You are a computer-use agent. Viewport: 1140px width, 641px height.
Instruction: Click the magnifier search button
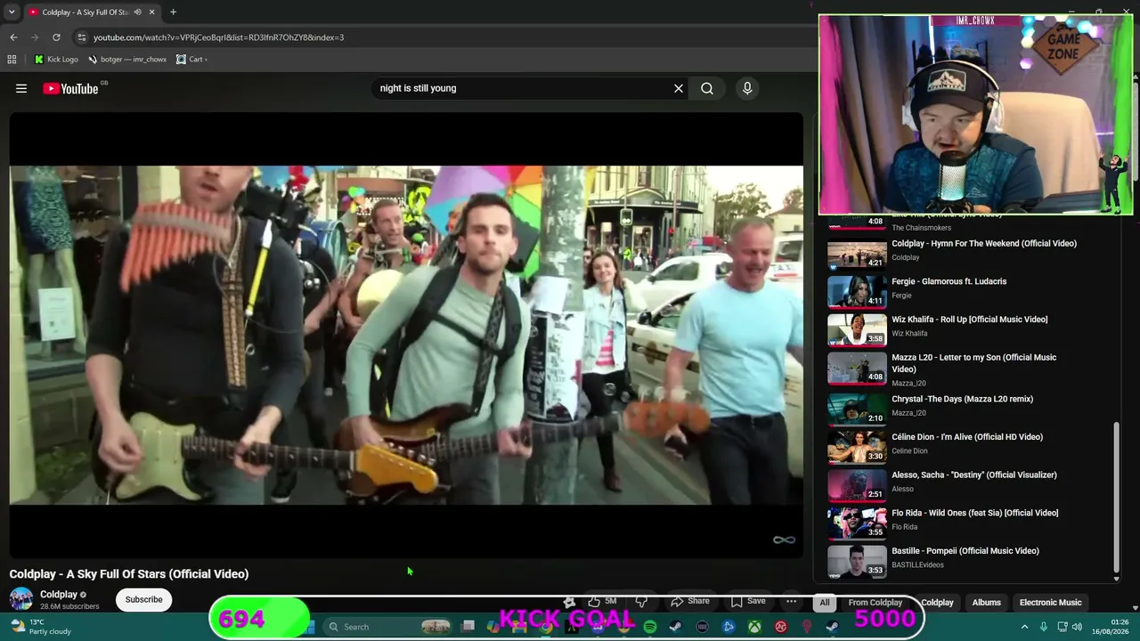click(x=707, y=88)
